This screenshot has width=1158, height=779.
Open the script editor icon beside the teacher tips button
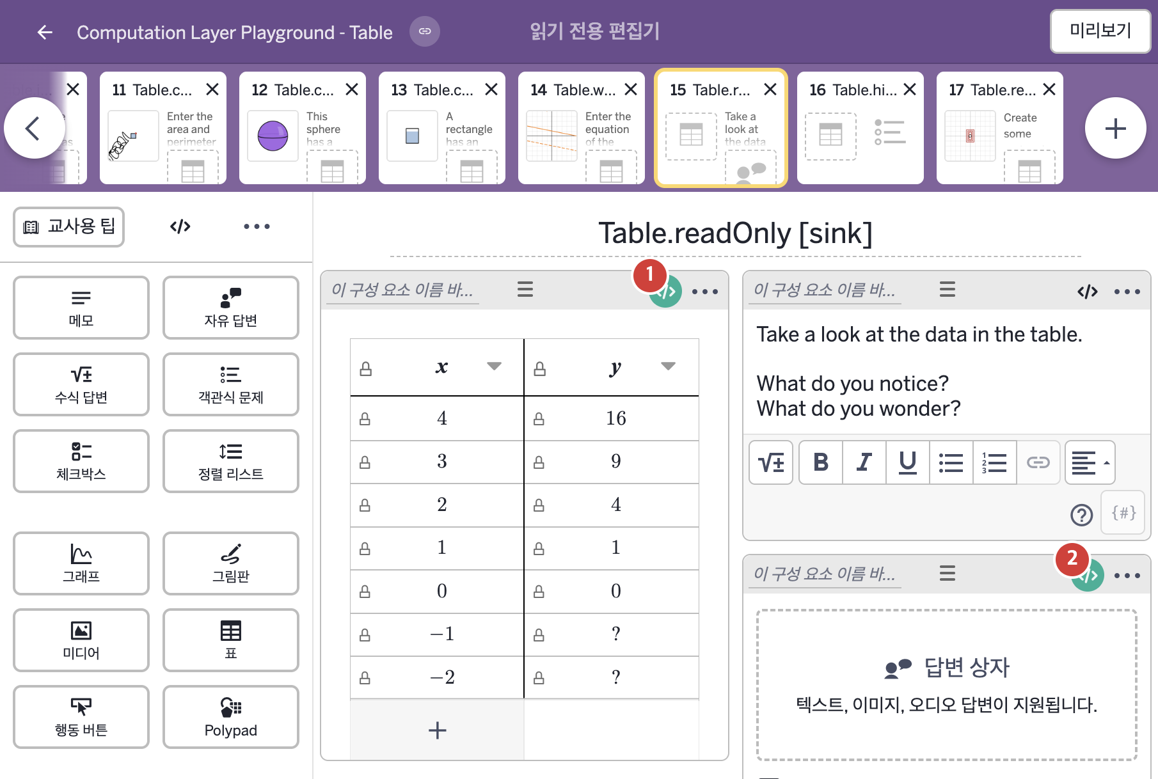180,226
